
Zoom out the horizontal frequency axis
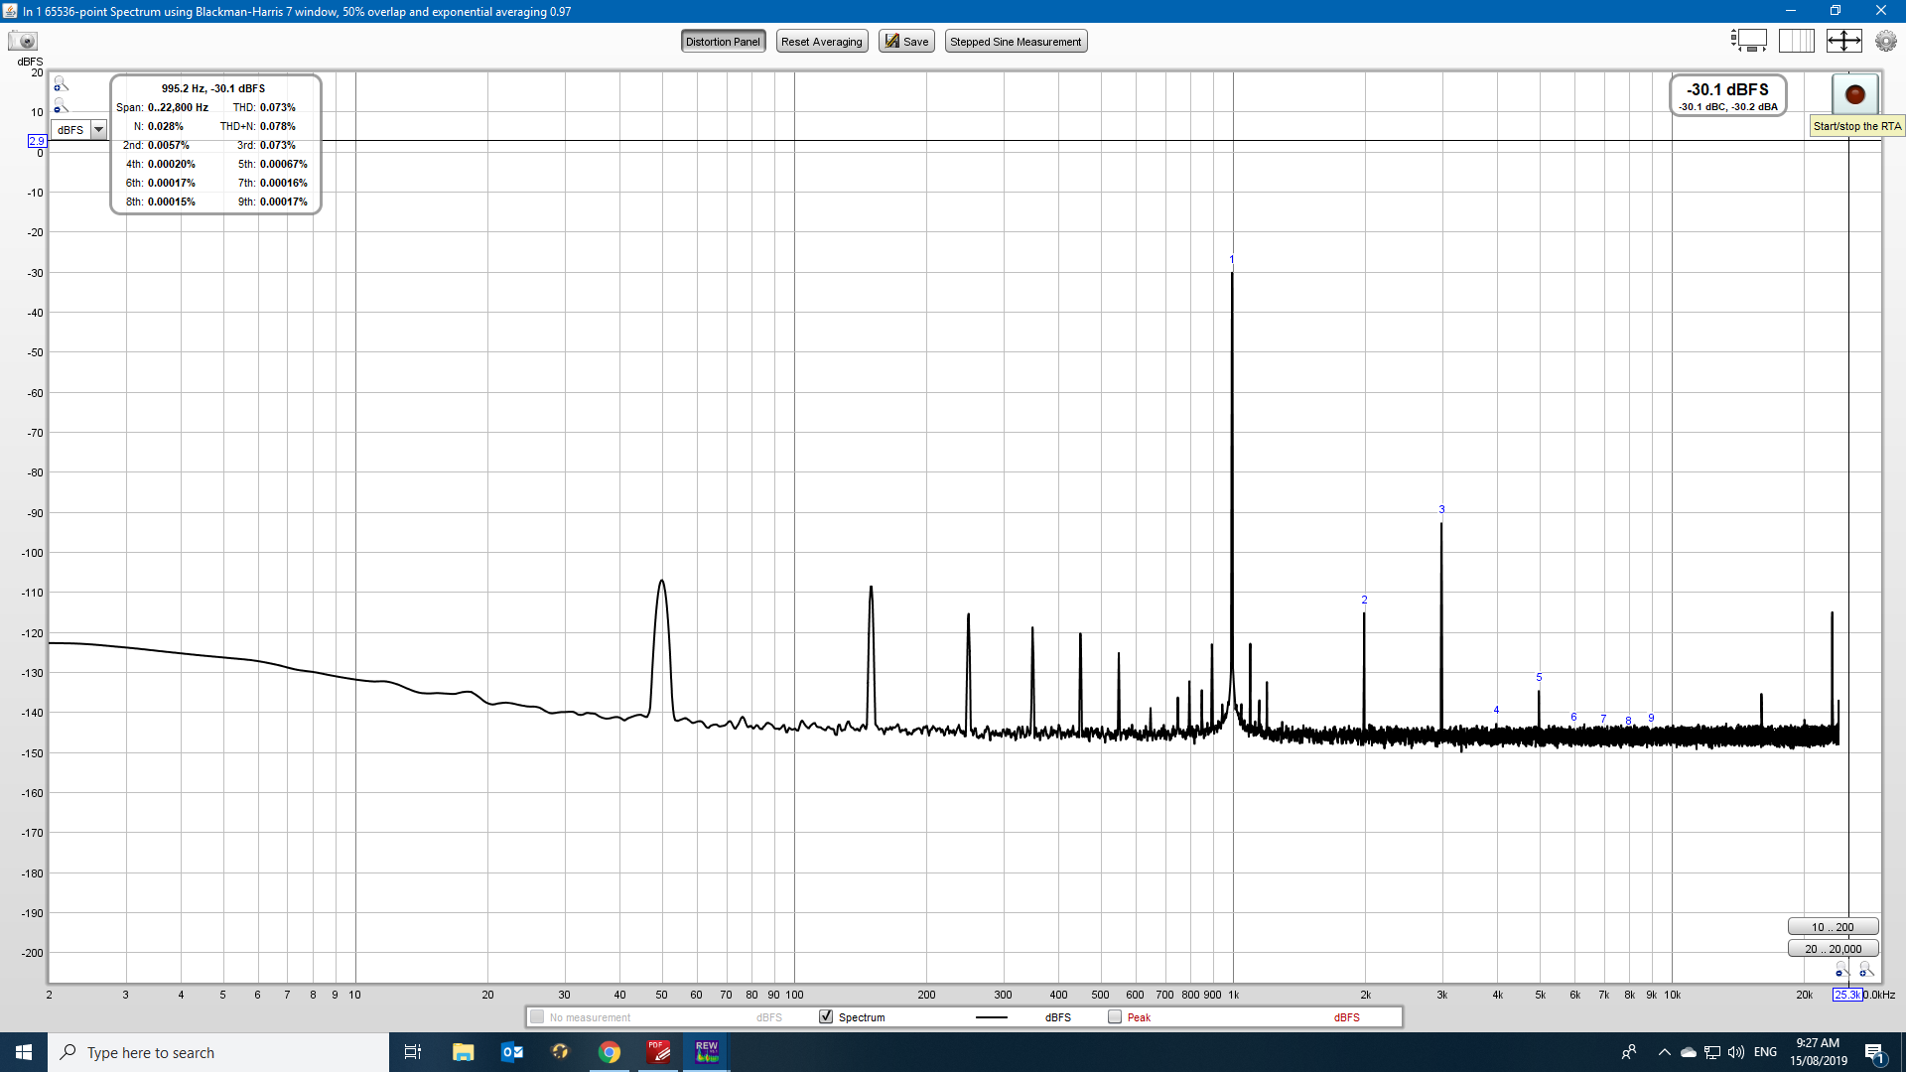click(1841, 970)
